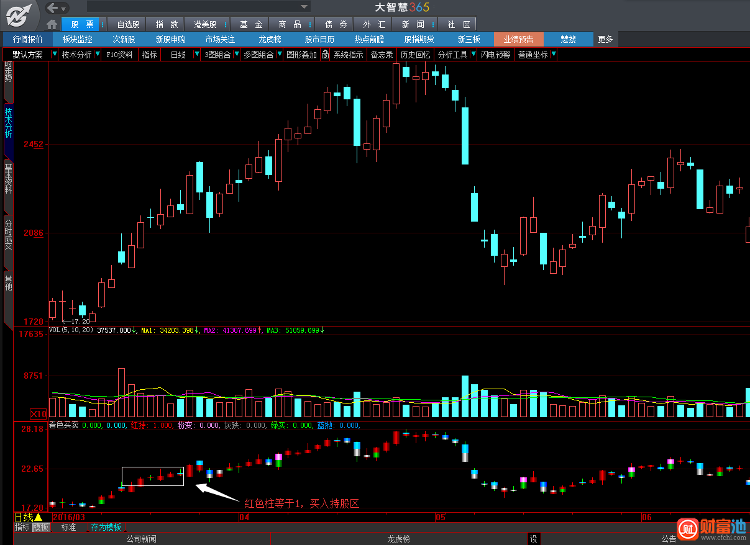Switch to the 股市日历 tab
The width and height of the screenshot is (750, 545).
319,39
